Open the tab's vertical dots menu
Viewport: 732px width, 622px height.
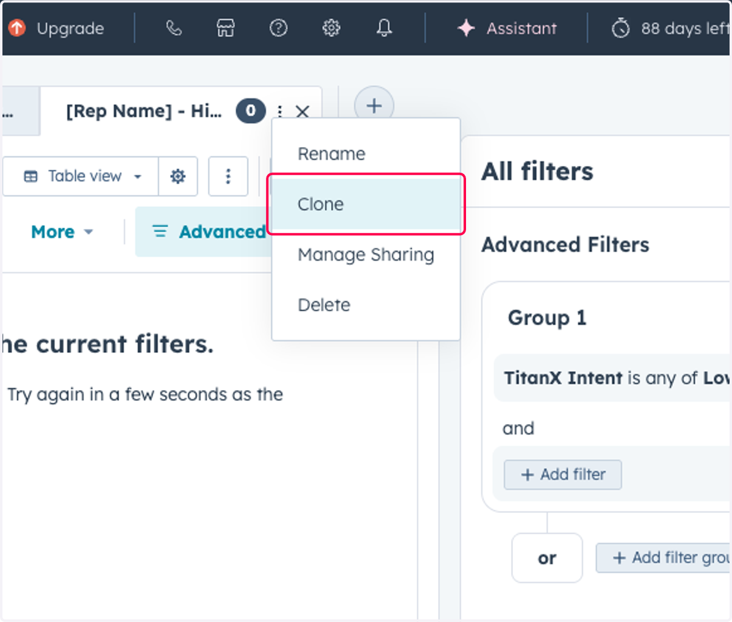pos(279,111)
